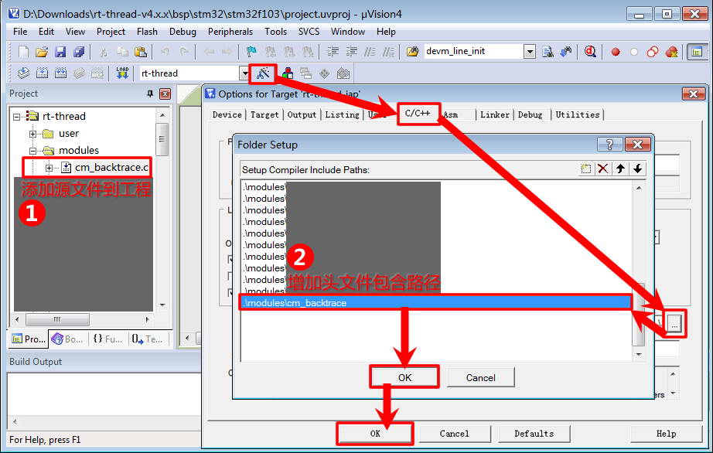Move the selected include path down

click(x=637, y=169)
